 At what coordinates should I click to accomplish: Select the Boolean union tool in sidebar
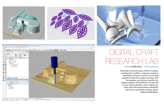5,64
